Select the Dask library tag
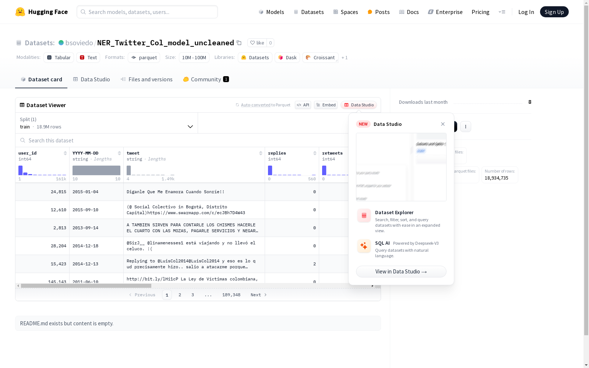This screenshot has height=368, width=589. click(287, 57)
